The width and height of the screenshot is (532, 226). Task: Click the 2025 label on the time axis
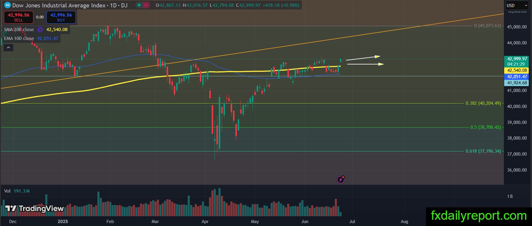(x=62, y=222)
